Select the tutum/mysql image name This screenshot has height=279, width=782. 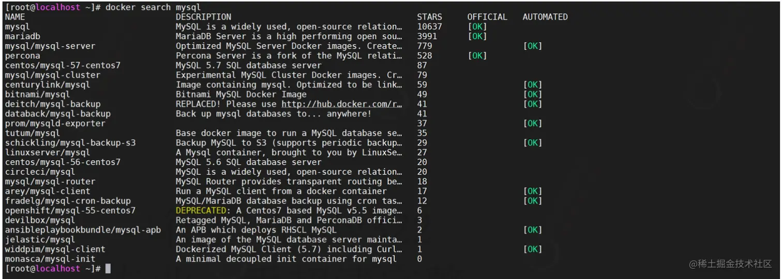point(32,133)
